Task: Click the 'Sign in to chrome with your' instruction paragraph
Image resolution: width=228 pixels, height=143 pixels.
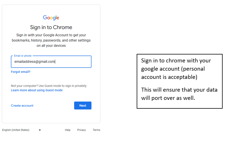Action: click(176, 69)
